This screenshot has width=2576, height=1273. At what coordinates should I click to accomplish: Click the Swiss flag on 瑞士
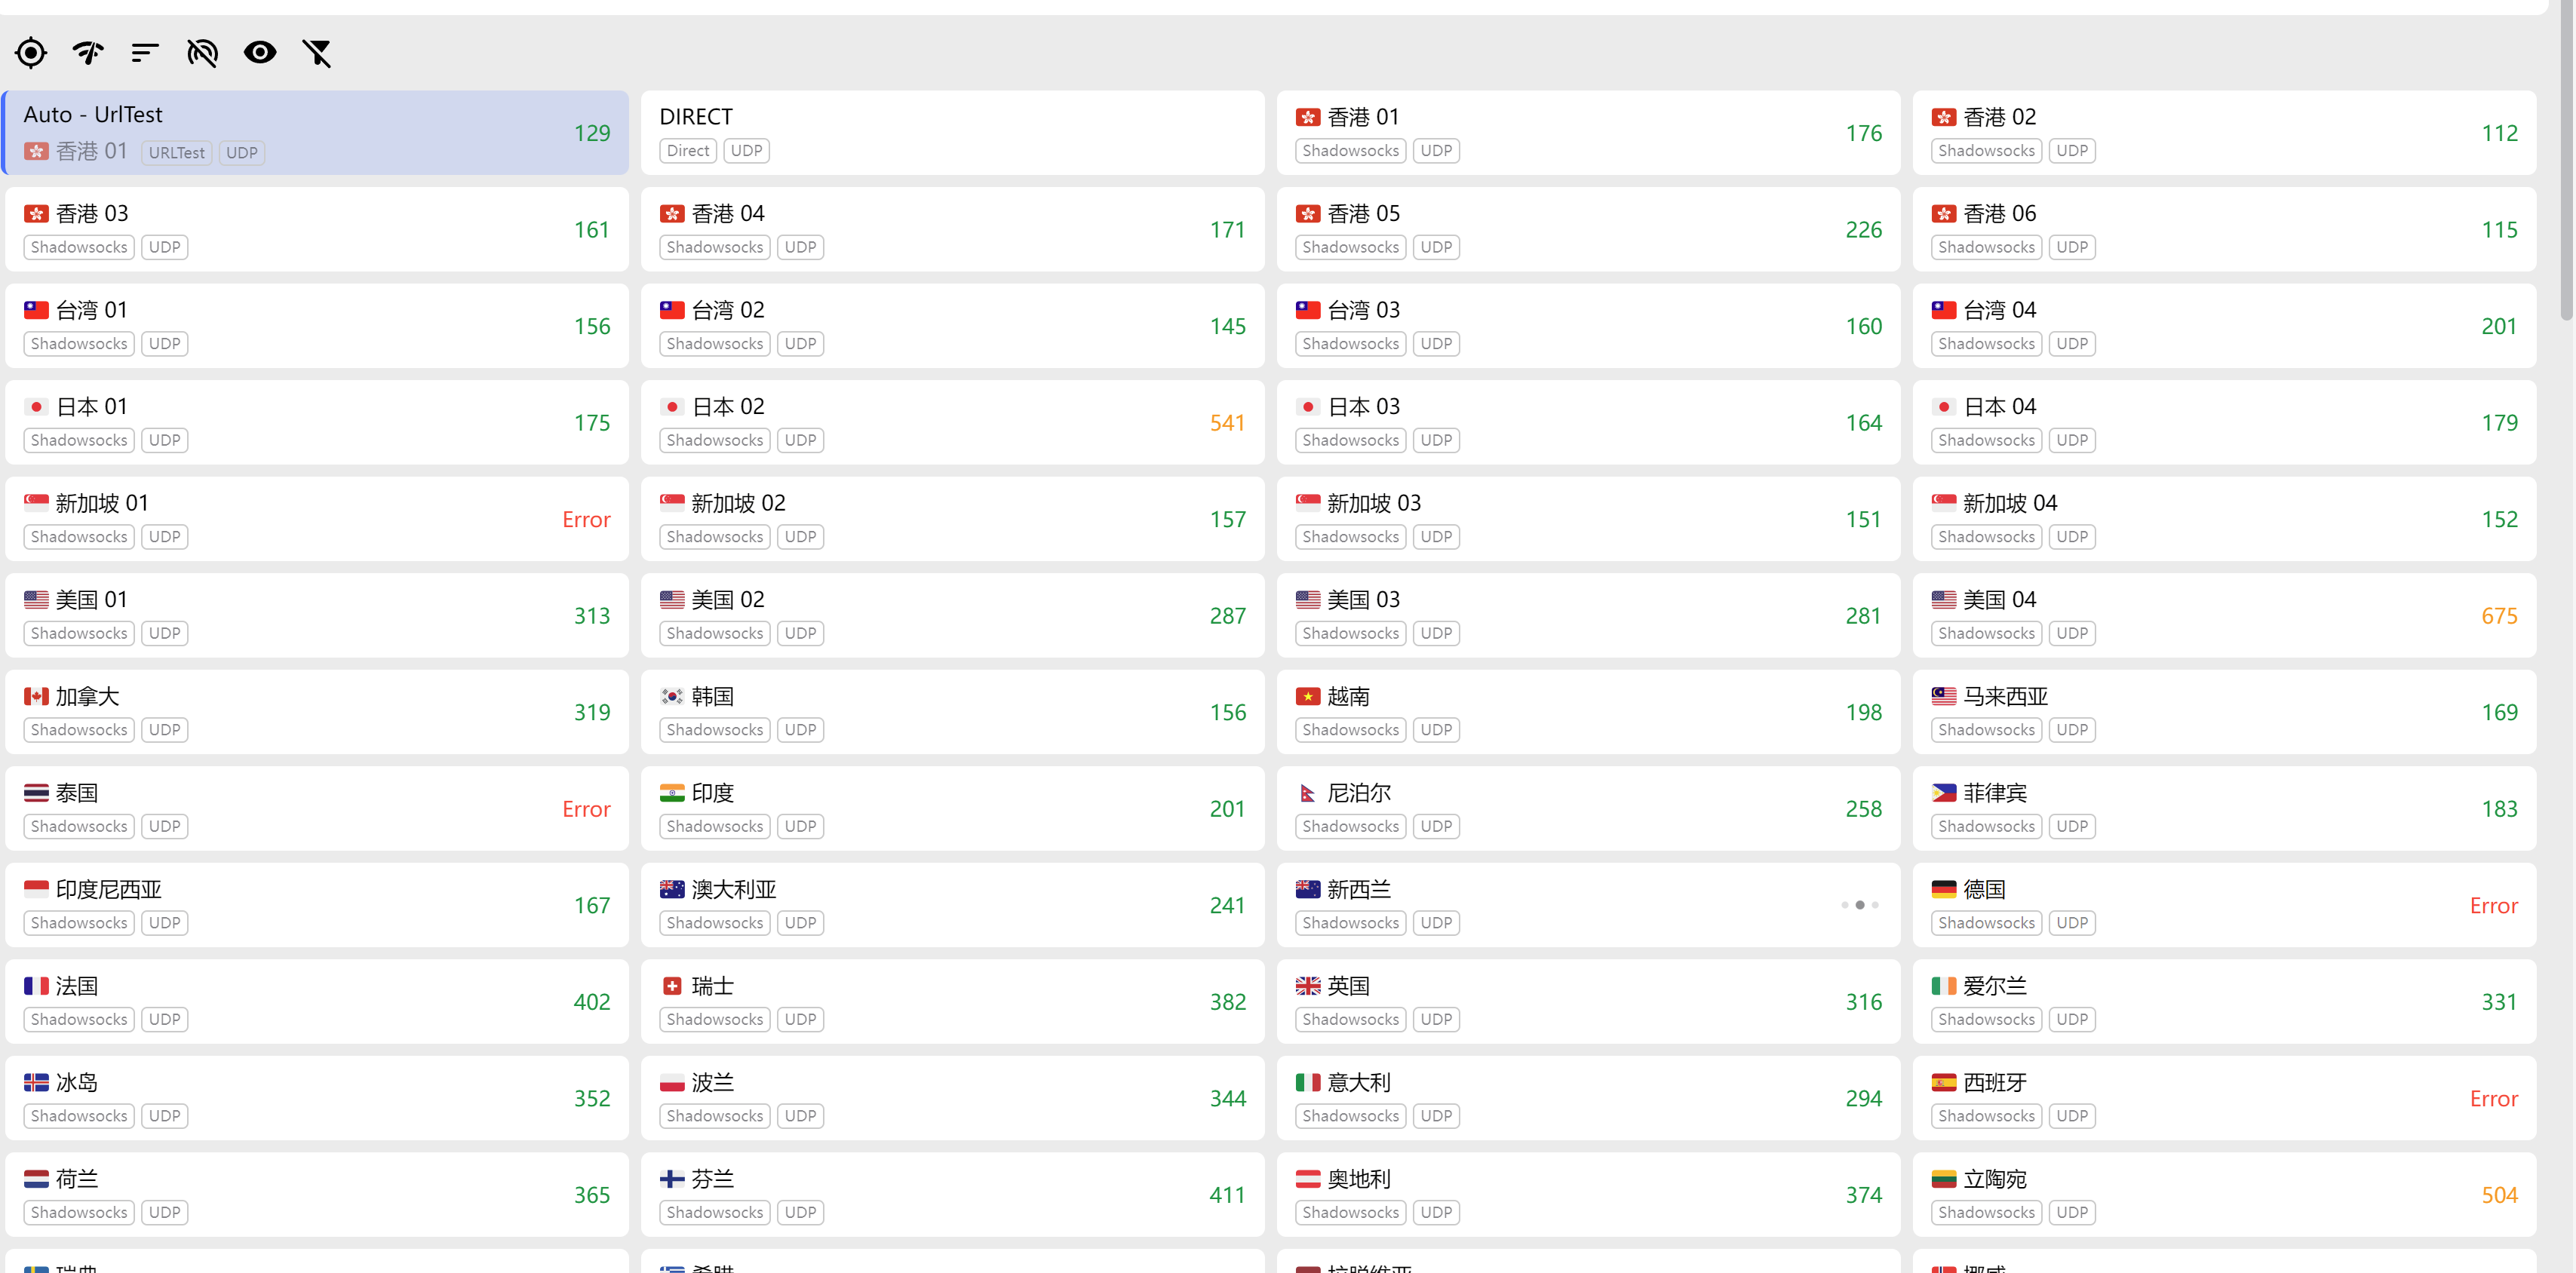(x=672, y=986)
